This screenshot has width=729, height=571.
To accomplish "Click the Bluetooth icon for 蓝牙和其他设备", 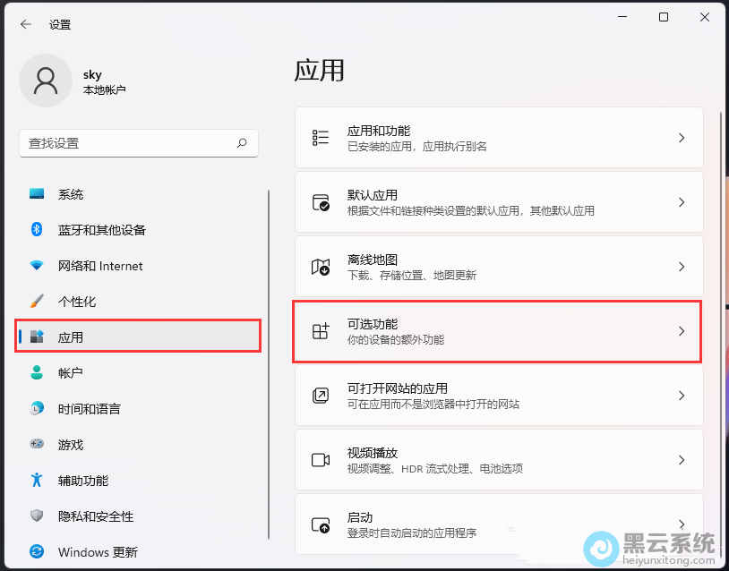I will click(37, 230).
